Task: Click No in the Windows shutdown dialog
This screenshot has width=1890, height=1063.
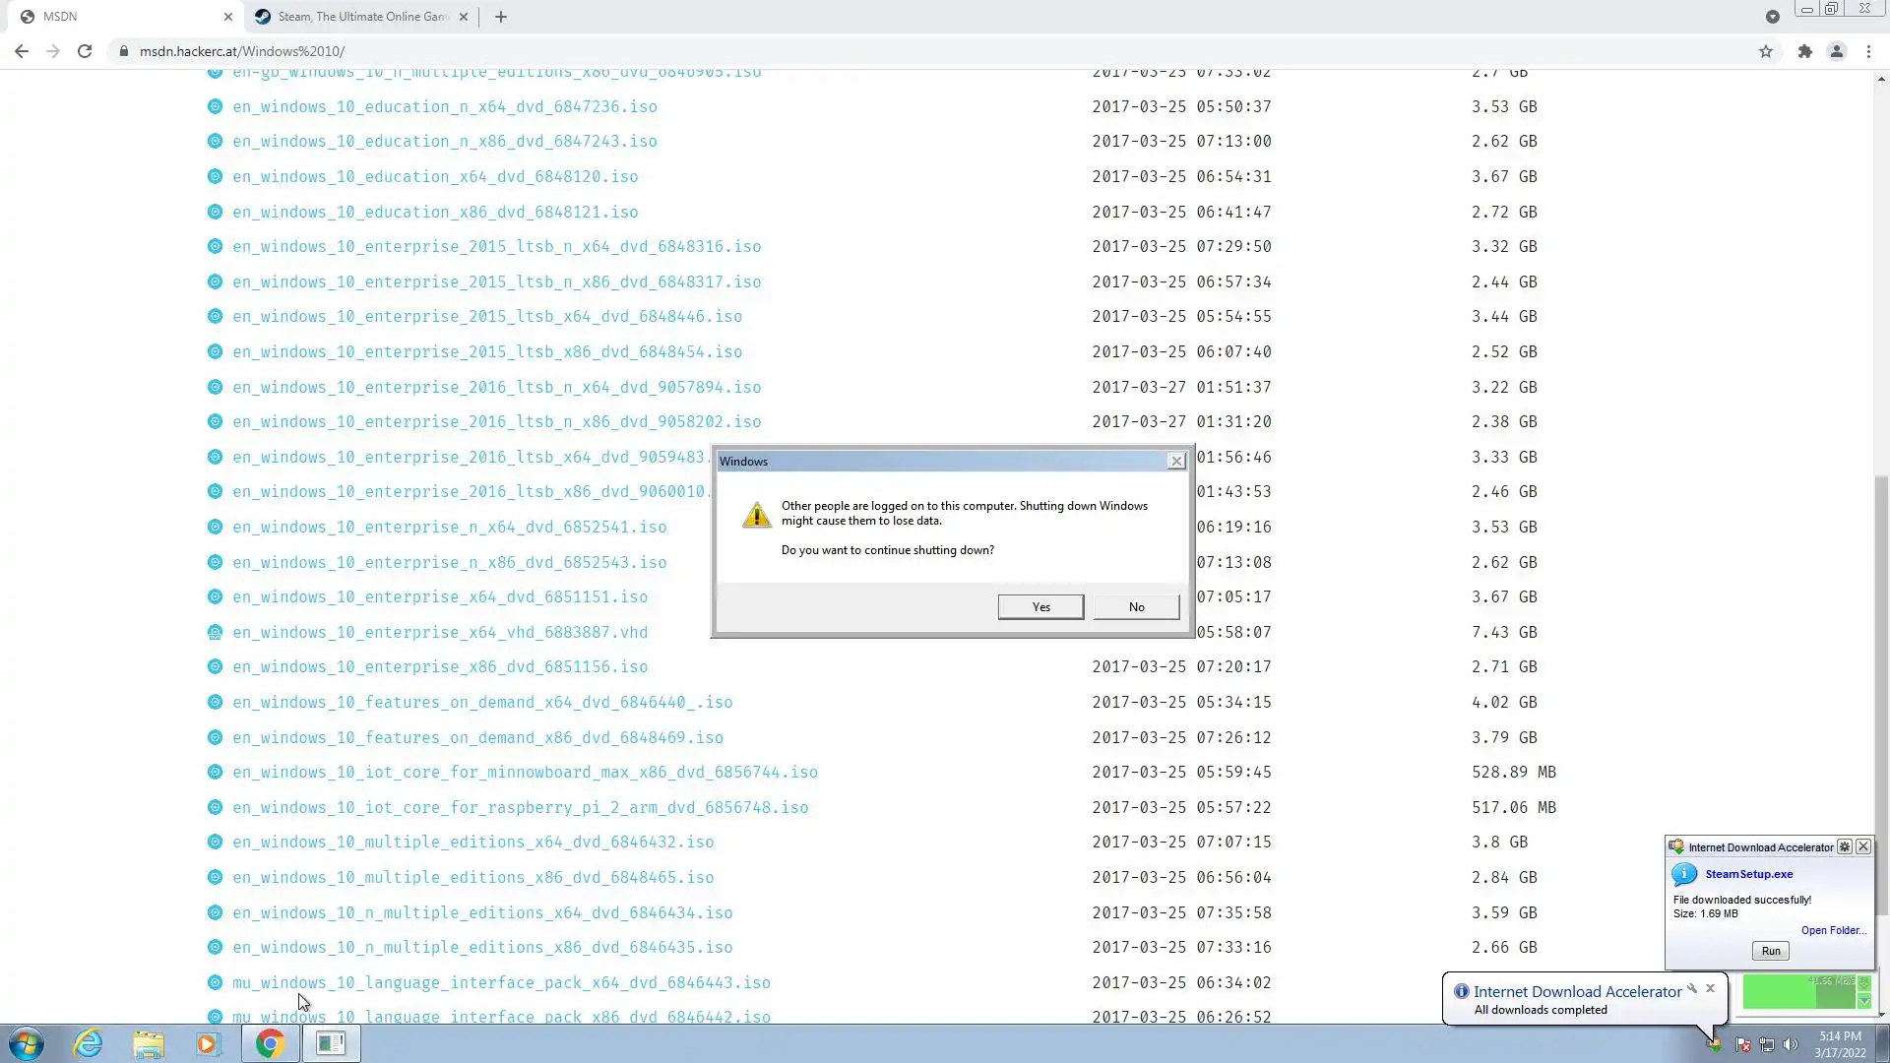Action: coord(1136,607)
